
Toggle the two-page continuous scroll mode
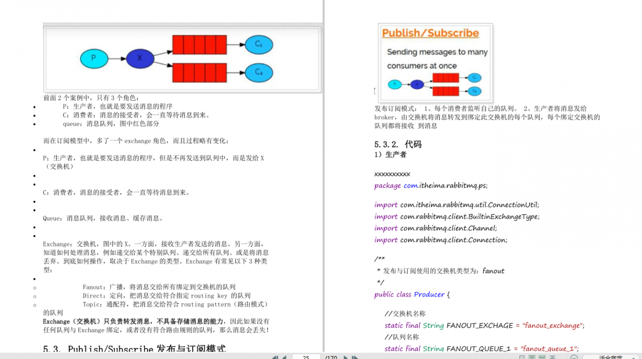552,356
